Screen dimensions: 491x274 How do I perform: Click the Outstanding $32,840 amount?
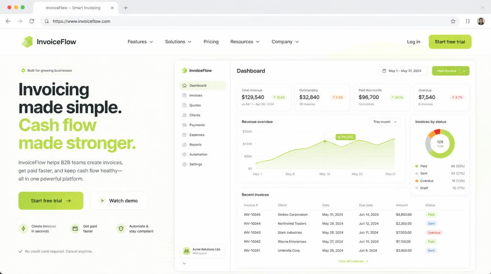(309, 97)
